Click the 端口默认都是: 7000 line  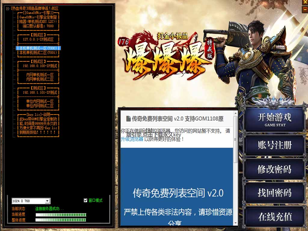point(38,26)
